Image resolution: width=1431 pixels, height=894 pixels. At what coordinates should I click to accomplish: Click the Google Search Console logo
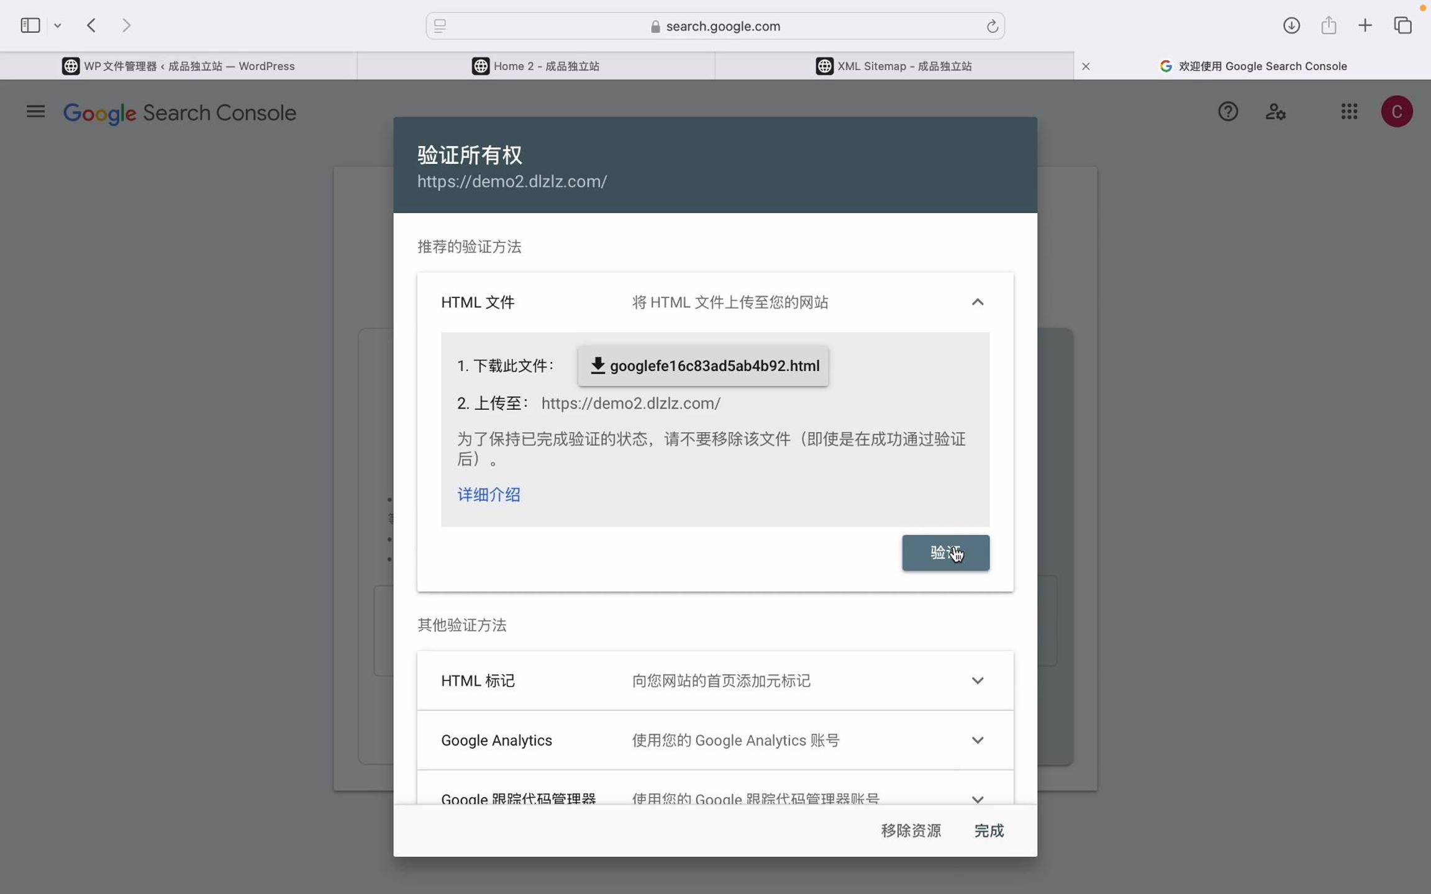[x=179, y=113]
